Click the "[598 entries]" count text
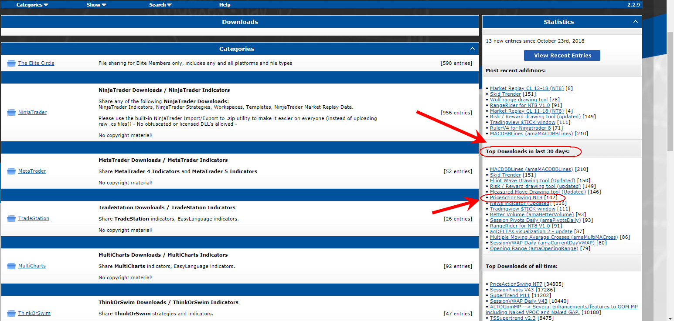The height and width of the screenshot is (321, 674). 456,63
